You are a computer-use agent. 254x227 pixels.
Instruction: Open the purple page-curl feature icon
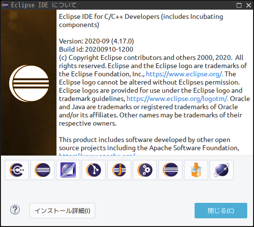tap(68, 170)
